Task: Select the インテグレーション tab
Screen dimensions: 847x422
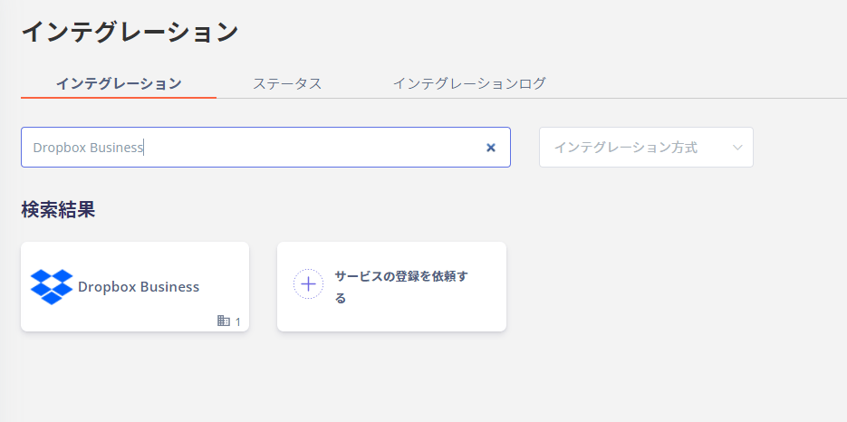Action: (x=119, y=83)
